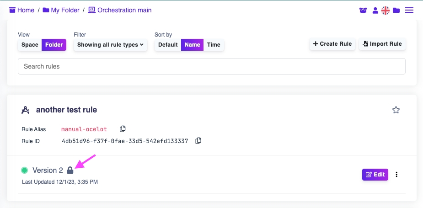Switch view to Space

pyautogui.click(x=30, y=45)
